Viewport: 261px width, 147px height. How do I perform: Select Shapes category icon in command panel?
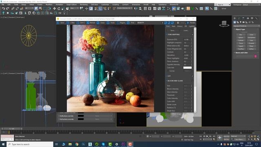point(237,22)
